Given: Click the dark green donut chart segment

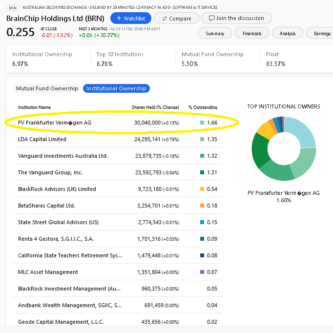Looking at the screenshot, I should click(259, 149).
